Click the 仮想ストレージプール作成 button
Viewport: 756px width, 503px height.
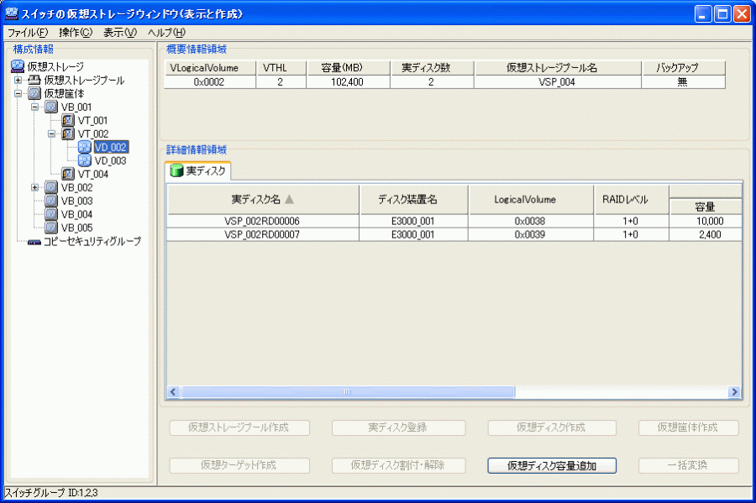click(x=239, y=427)
